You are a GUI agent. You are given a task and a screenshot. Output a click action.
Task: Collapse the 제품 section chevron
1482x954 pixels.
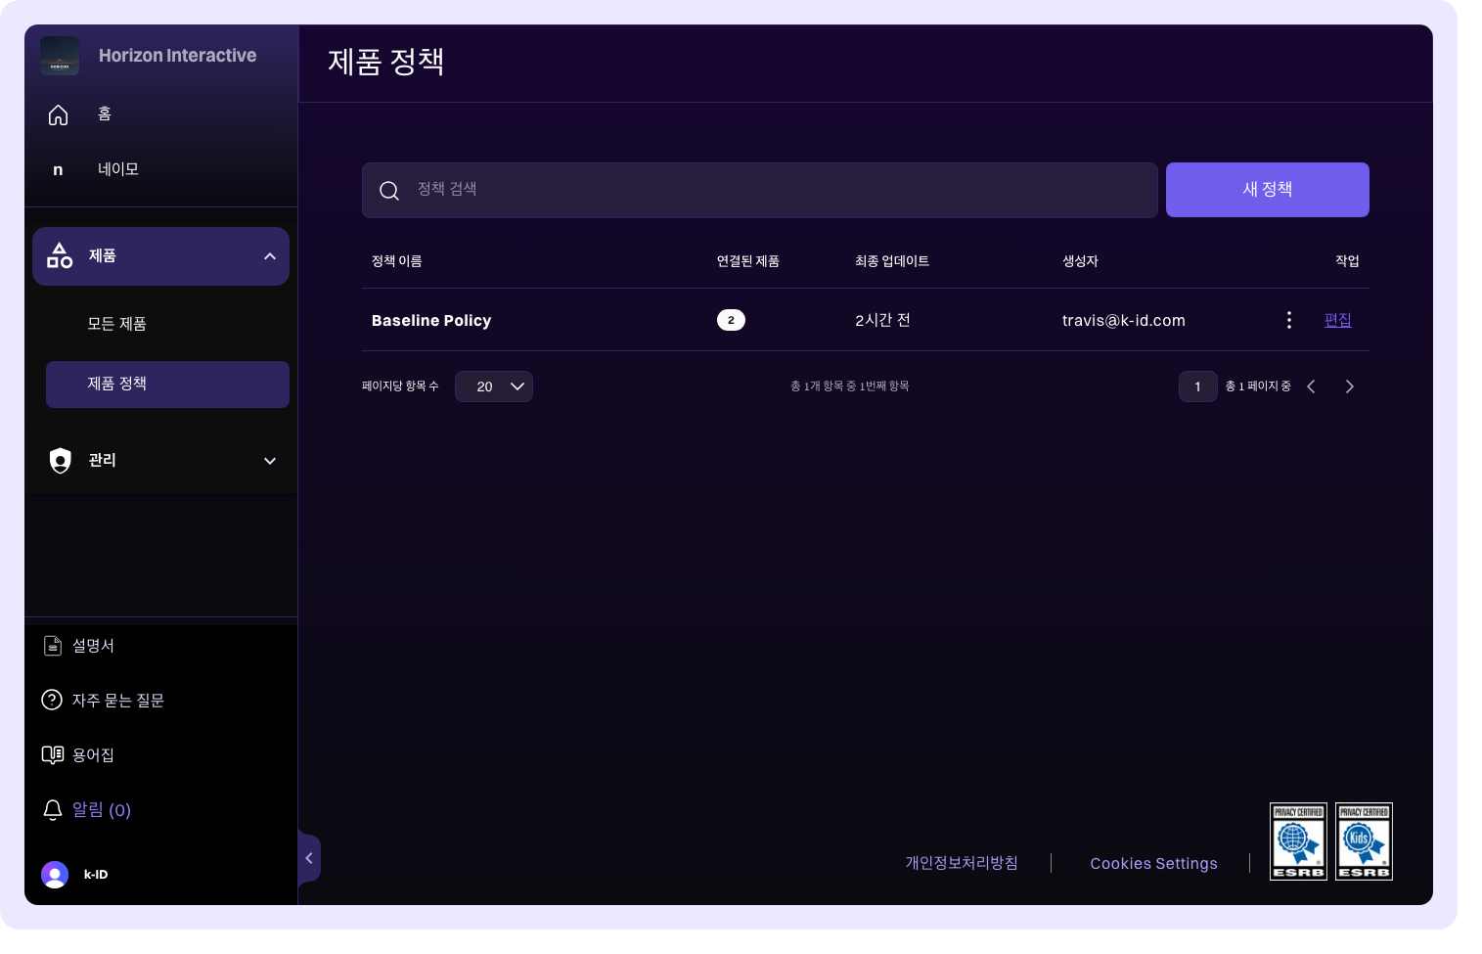(x=270, y=256)
